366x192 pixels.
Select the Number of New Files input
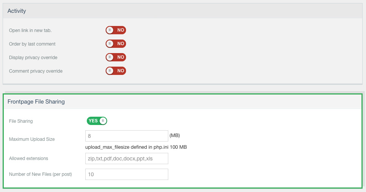(x=127, y=174)
